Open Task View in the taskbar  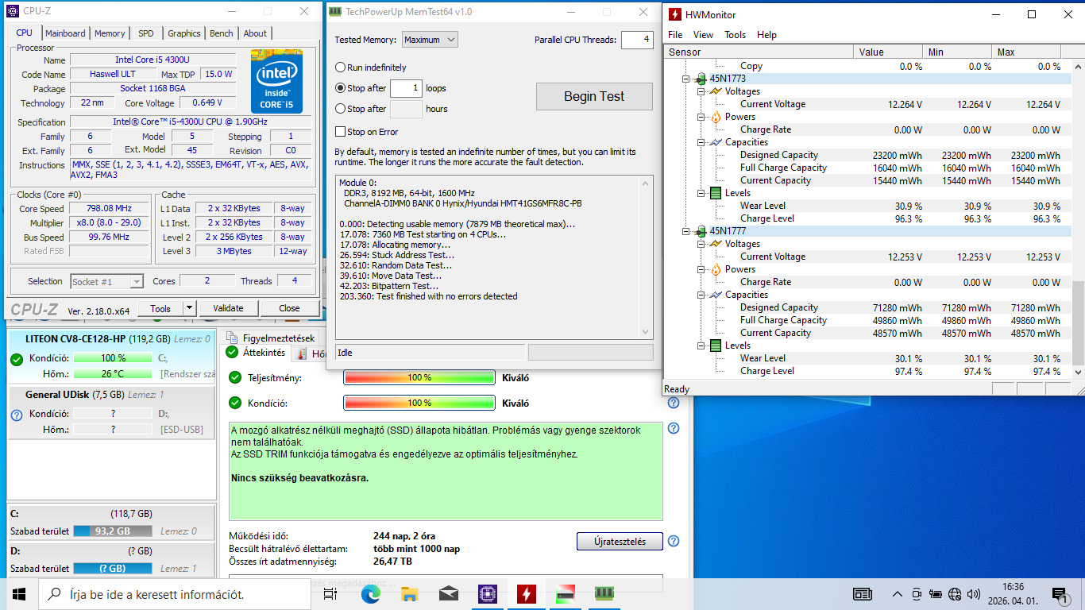coord(330,593)
